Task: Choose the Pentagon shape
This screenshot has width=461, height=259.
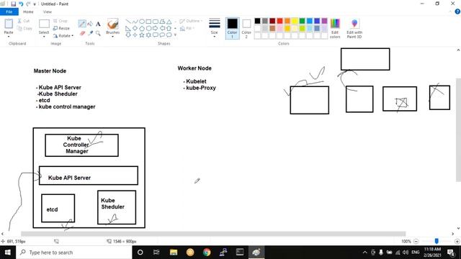Action: [142, 29]
